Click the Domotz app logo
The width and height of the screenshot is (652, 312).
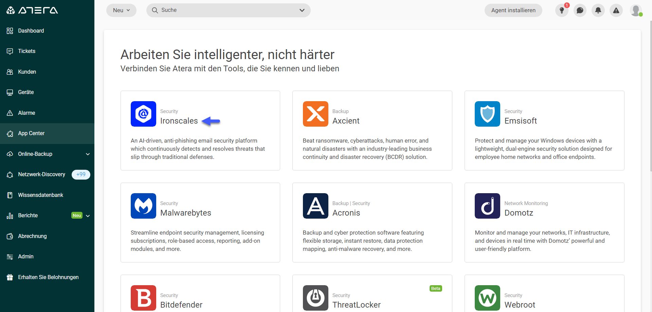487,206
